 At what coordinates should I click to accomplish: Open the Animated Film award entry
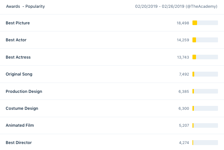[20, 125]
